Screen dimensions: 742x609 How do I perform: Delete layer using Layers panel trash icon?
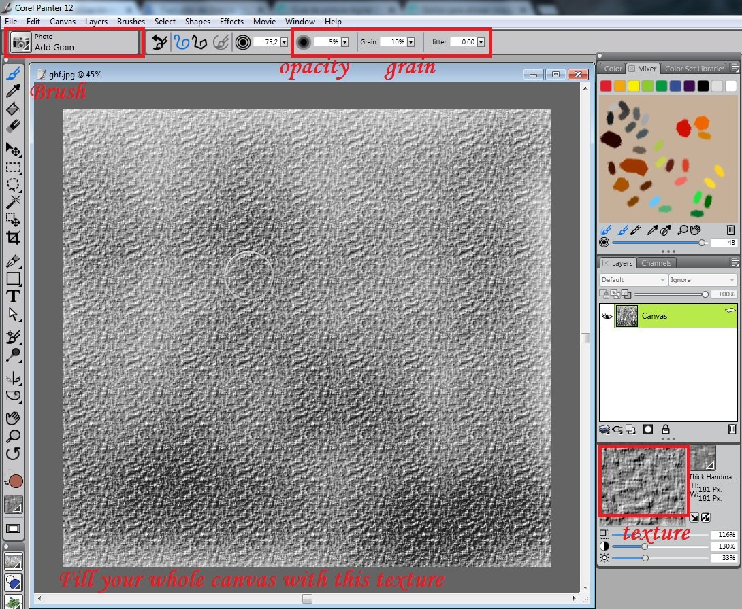click(732, 430)
